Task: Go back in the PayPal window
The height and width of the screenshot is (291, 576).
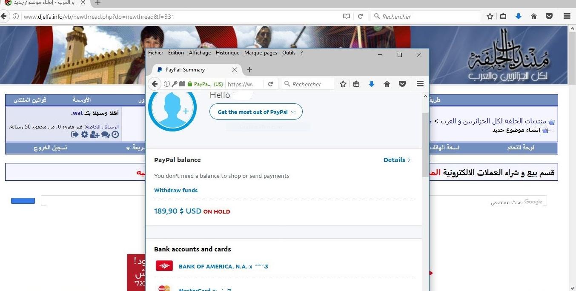Action: click(x=155, y=84)
